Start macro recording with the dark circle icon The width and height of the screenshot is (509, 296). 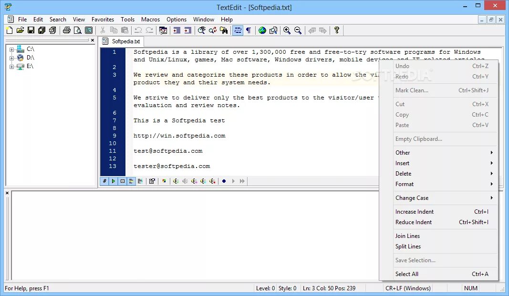(x=224, y=181)
